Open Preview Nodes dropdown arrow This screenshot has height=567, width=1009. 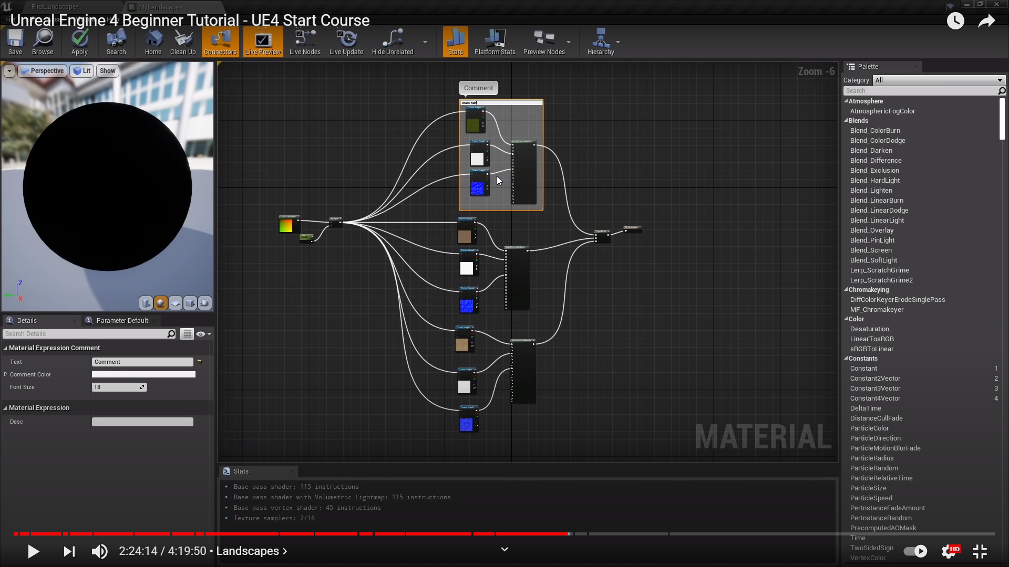[569, 42]
